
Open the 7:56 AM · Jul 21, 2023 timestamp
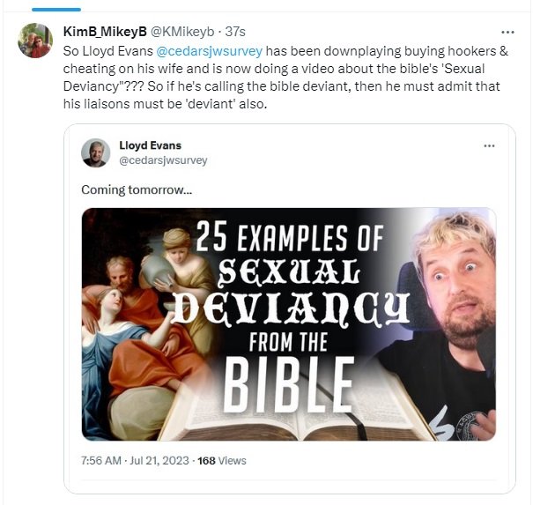[135, 460]
